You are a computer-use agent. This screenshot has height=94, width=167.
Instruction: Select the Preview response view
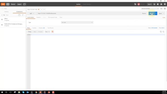pyautogui.click(x=40, y=32)
